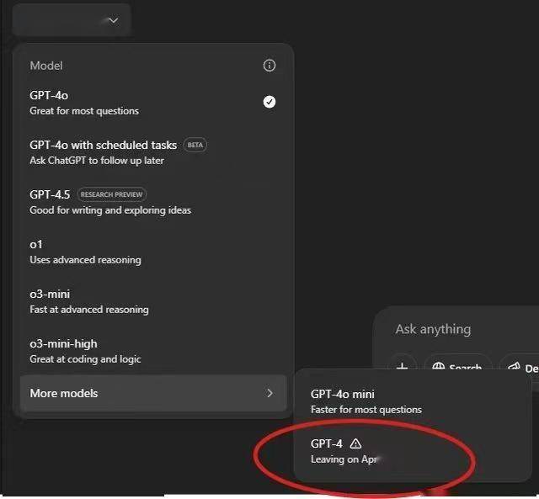The height and width of the screenshot is (499, 539).
Task: Click the plus attach icon
Action: coord(403,366)
